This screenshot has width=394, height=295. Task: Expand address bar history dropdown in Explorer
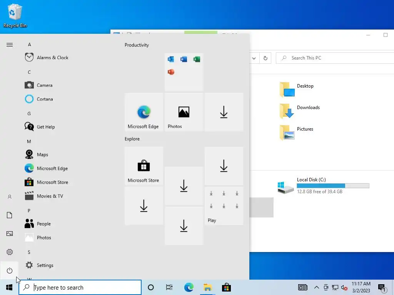254,58
